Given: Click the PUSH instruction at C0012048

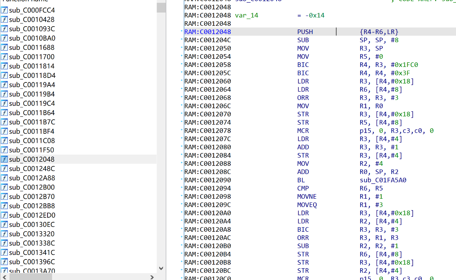Looking at the screenshot, I should pyautogui.click(x=305, y=32).
